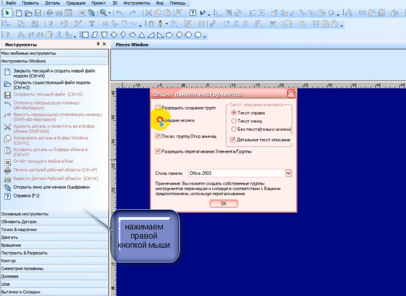Viewport: 406px width, 296px height.
Task: Select the zoom magnifier tool
Action: (x=103, y=13)
